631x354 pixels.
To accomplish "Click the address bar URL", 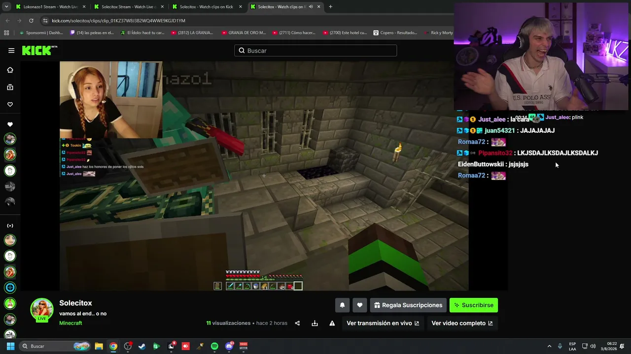I will pyautogui.click(x=118, y=21).
